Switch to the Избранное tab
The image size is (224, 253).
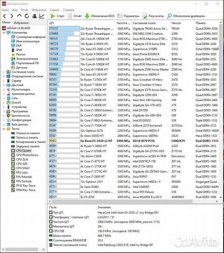pyautogui.click(x=21, y=23)
